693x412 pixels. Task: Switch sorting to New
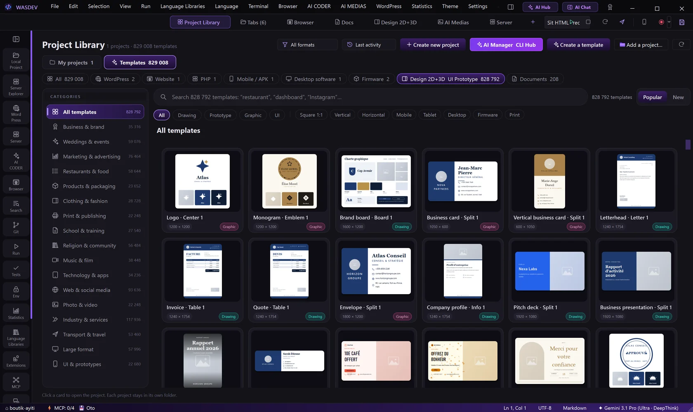point(678,97)
